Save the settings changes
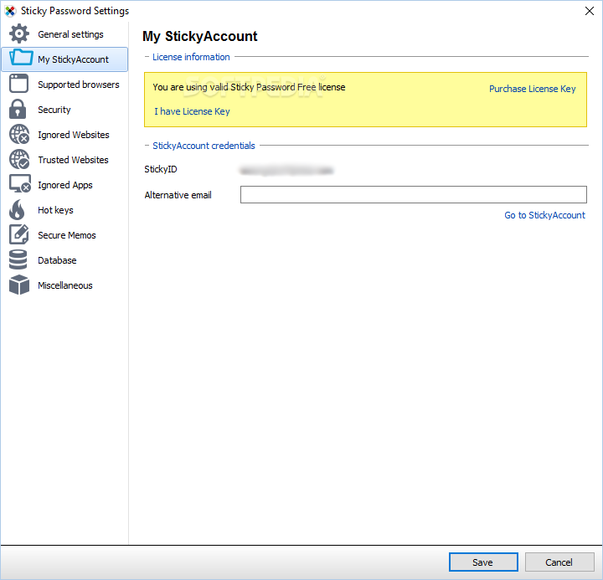Viewport: 603px width, 580px height. (483, 562)
